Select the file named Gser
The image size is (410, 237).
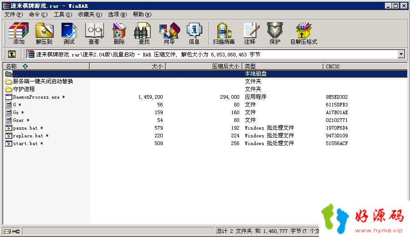(17, 121)
